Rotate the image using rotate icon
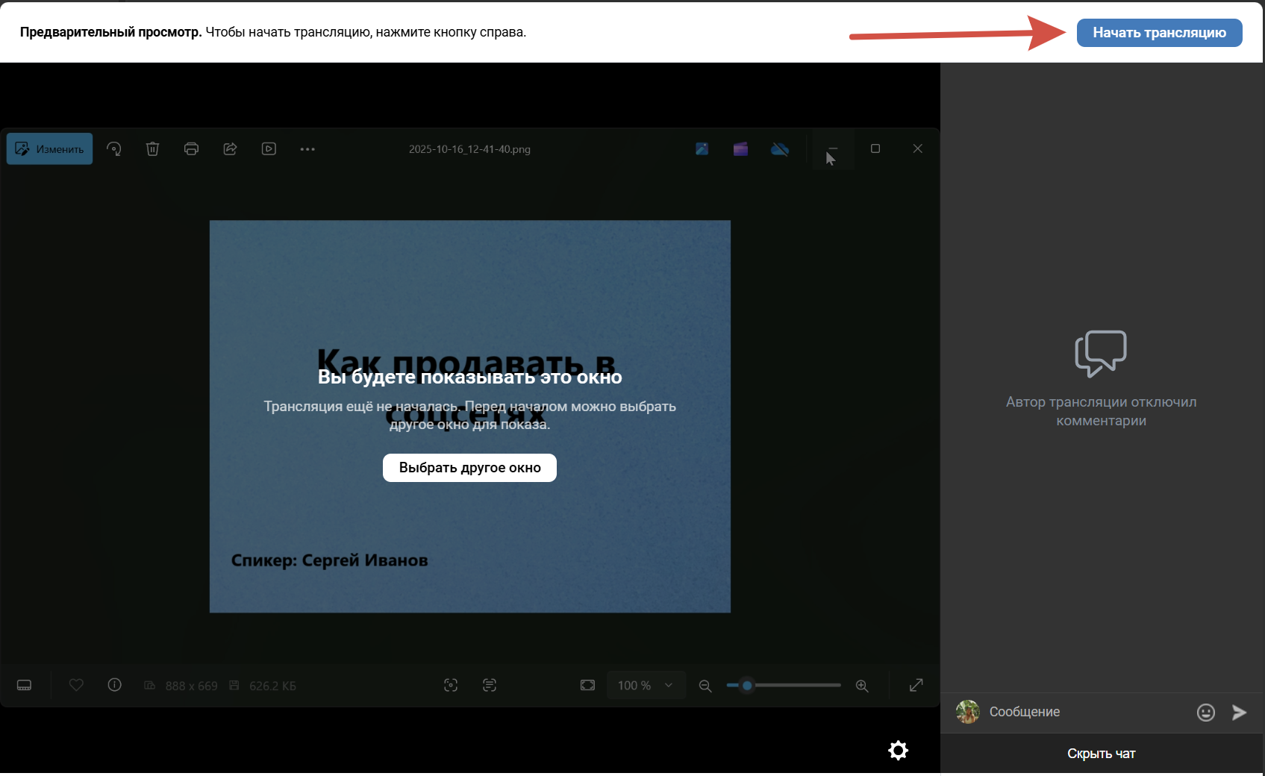 point(114,149)
